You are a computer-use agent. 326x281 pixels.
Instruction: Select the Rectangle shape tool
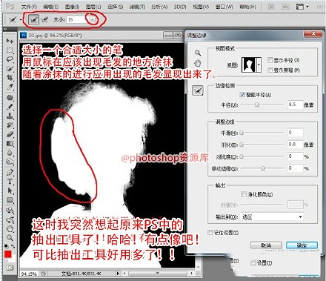click(x=10, y=200)
